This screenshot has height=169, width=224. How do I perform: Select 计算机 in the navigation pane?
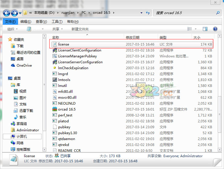(22, 137)
